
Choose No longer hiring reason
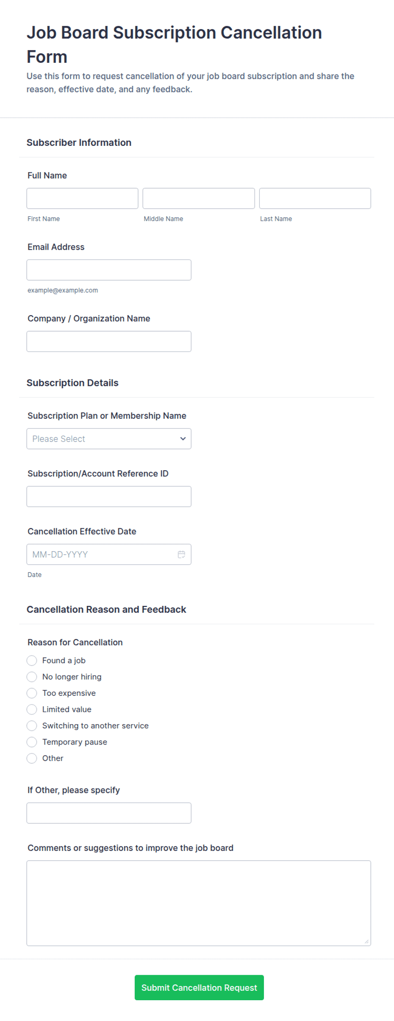pyautogui.click(x=32, y=677)
